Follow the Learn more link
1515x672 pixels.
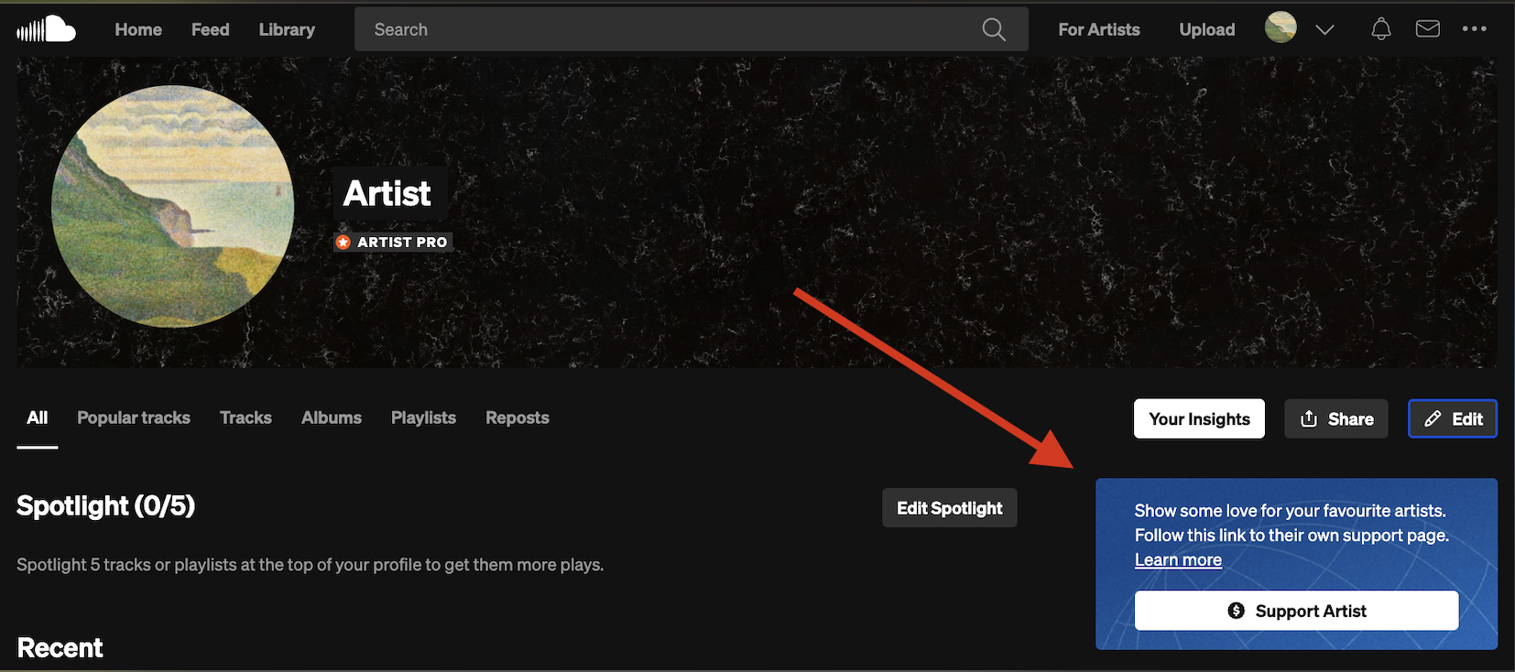[1178, 560]
